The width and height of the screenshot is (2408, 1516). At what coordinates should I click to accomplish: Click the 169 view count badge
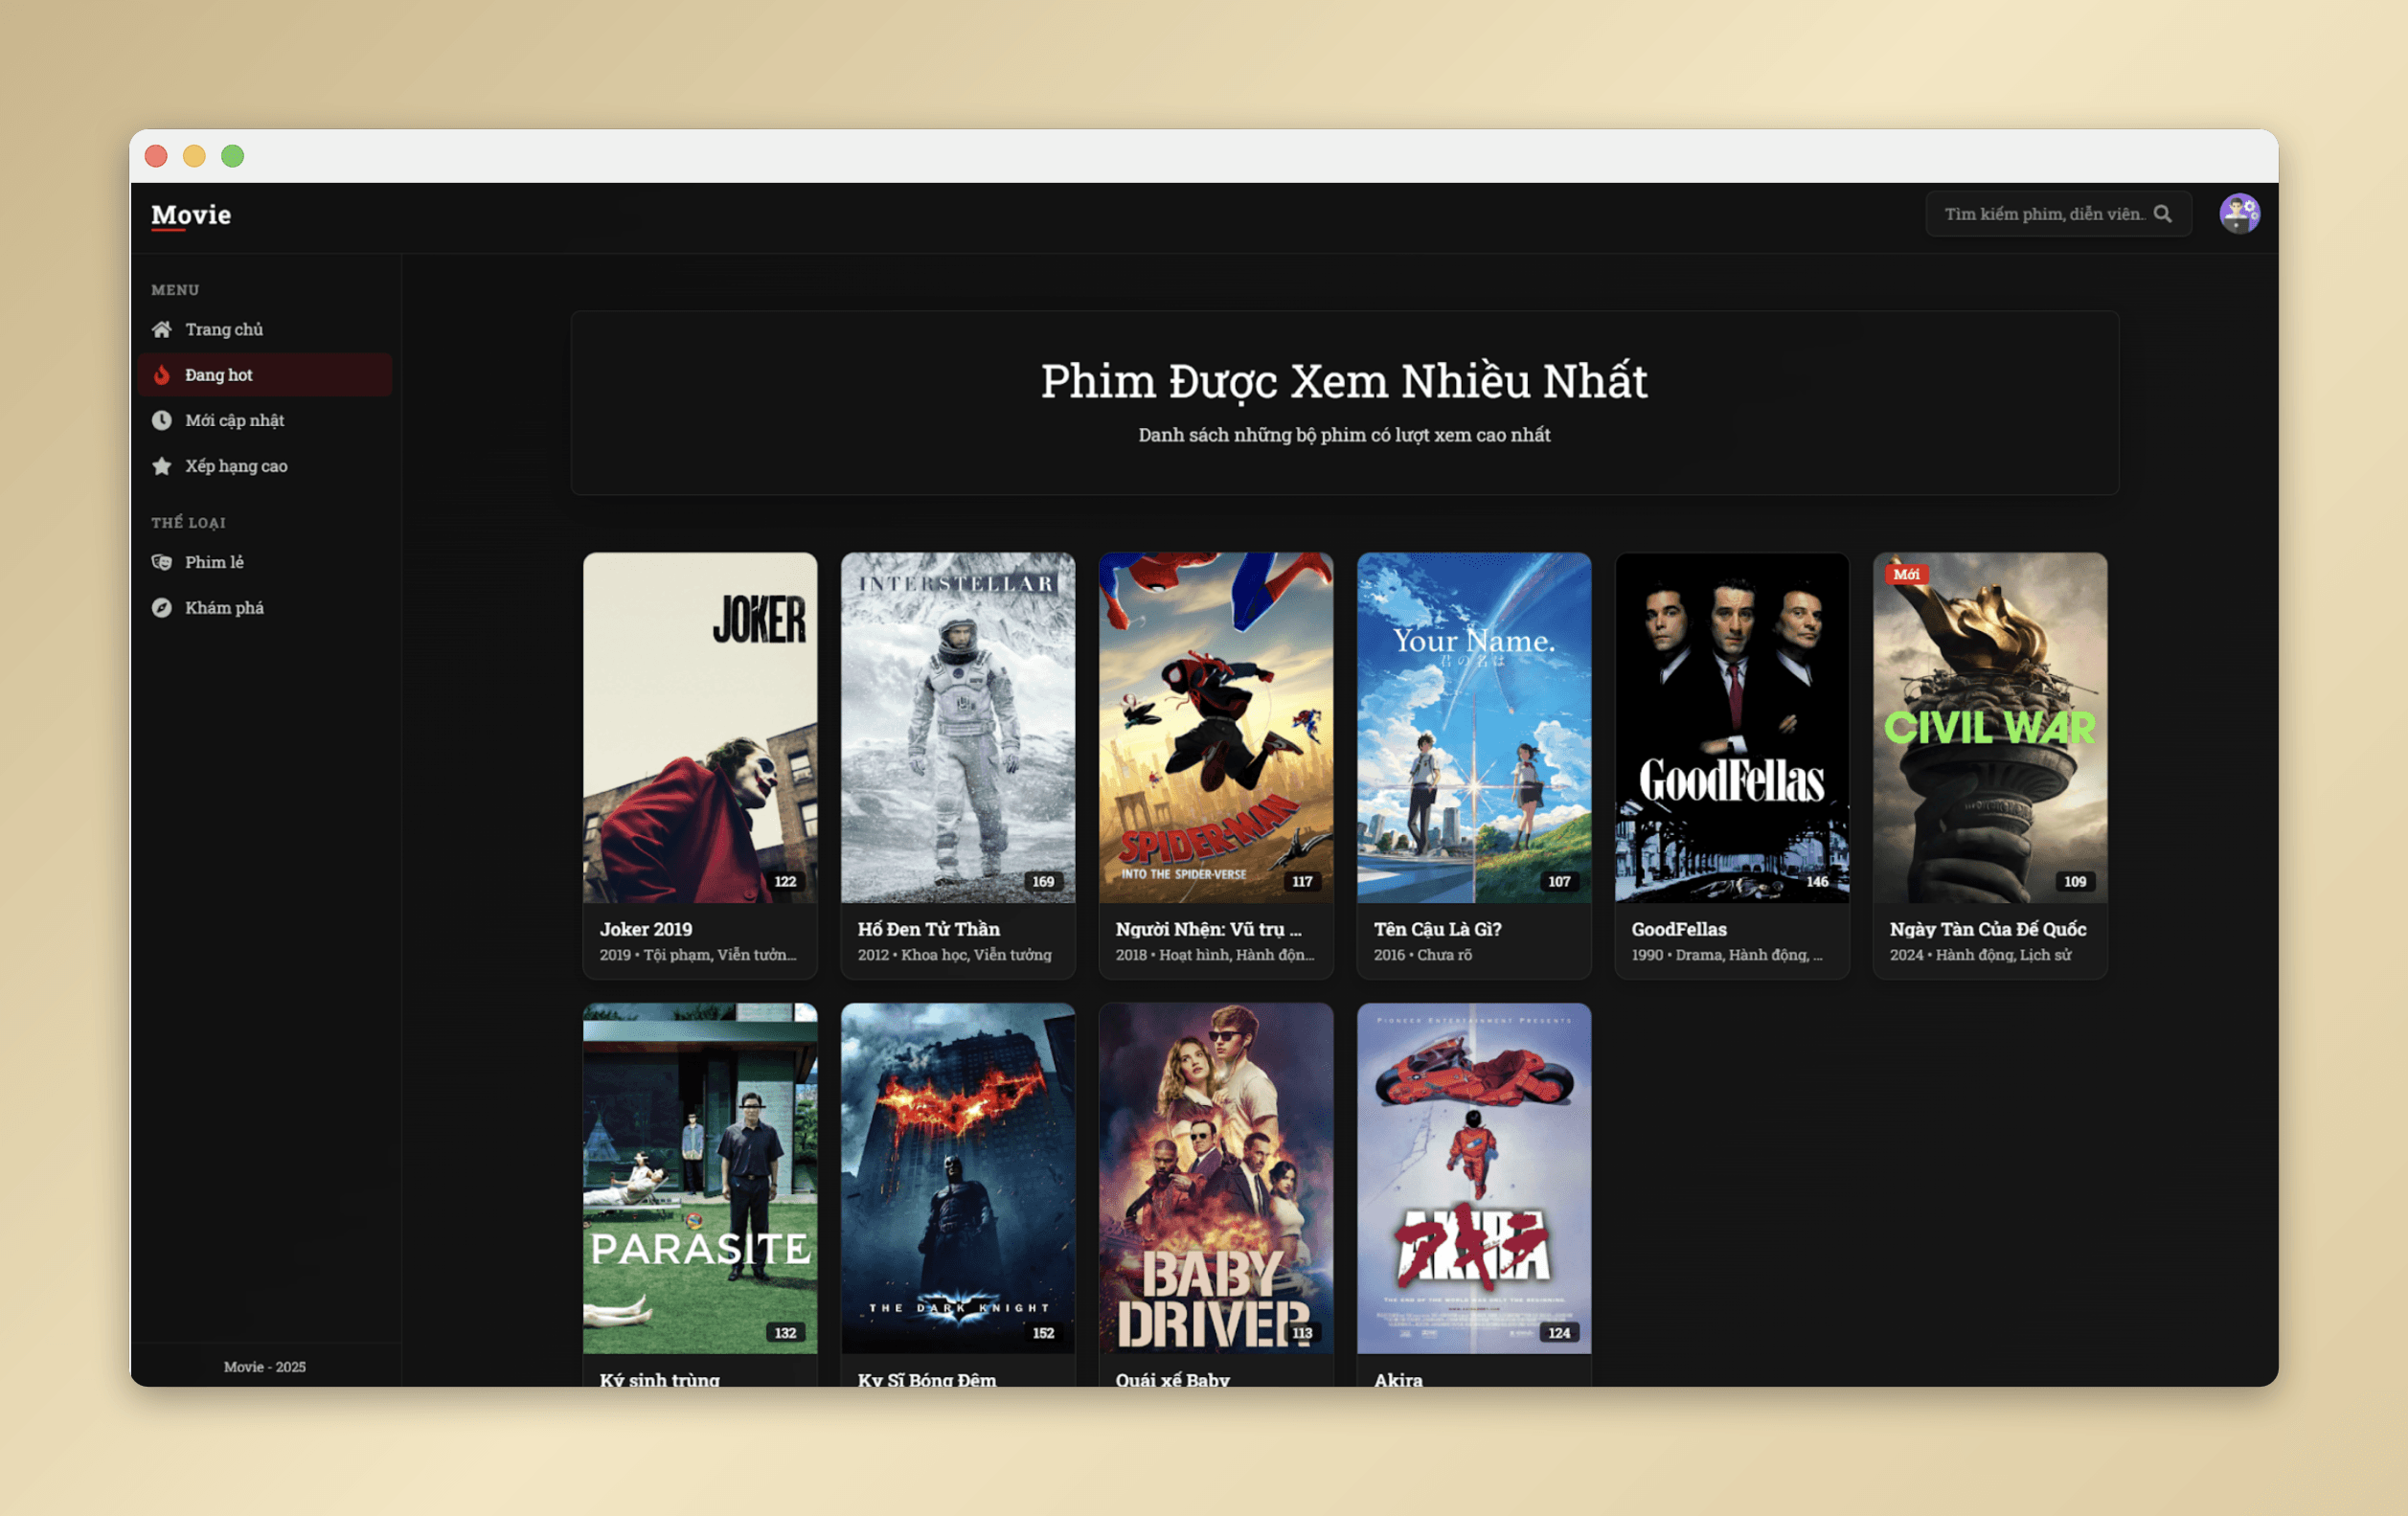click(1043, 882)
